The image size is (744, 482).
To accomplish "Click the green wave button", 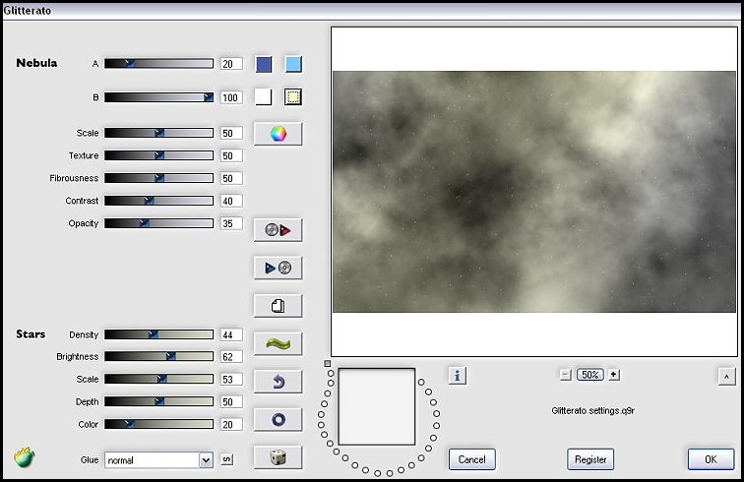I will click(278, 343).
